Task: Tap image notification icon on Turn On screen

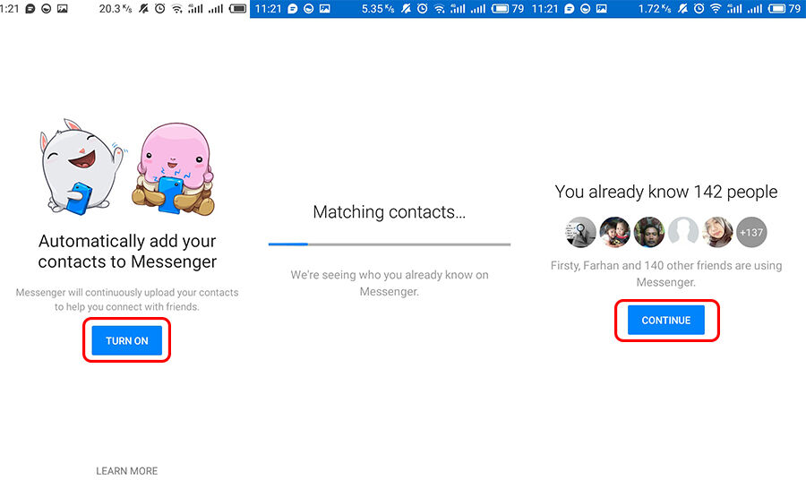Action: pyautogui.click(x=62, y=9)
